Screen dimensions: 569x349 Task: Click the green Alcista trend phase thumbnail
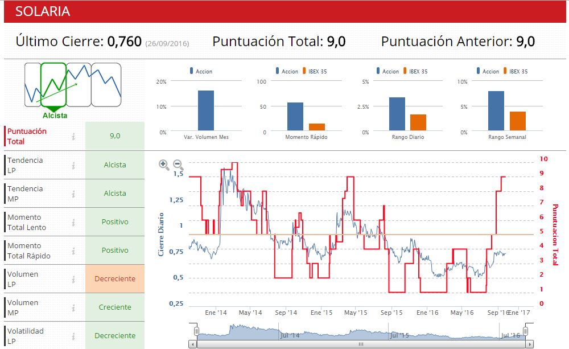click(x=53, y=85)
